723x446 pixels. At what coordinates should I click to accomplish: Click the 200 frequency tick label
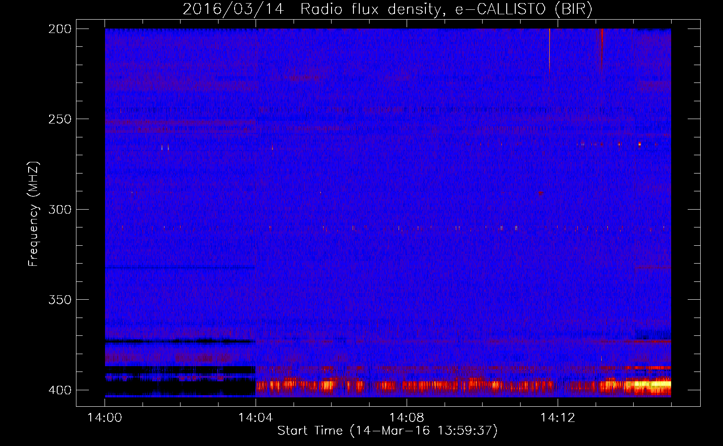(60, 29)
